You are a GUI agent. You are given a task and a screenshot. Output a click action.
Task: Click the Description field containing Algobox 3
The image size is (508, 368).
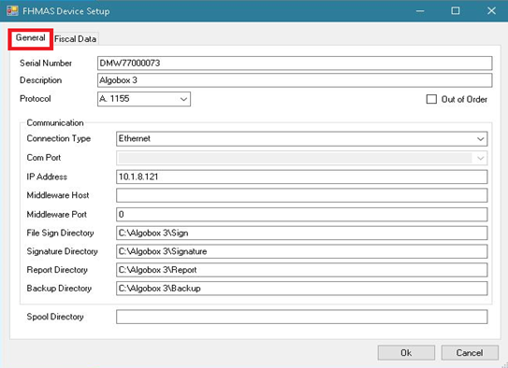(295, 80)
